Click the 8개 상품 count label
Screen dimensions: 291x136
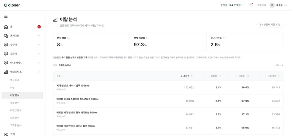click(x=279, y=65)
